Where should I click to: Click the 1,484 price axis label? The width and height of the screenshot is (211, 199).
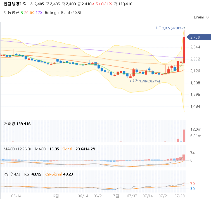[195, 106]
